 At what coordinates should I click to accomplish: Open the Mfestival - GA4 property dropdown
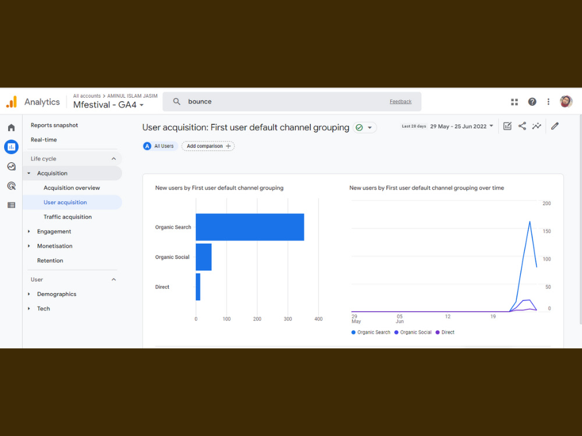click(108, 105)
